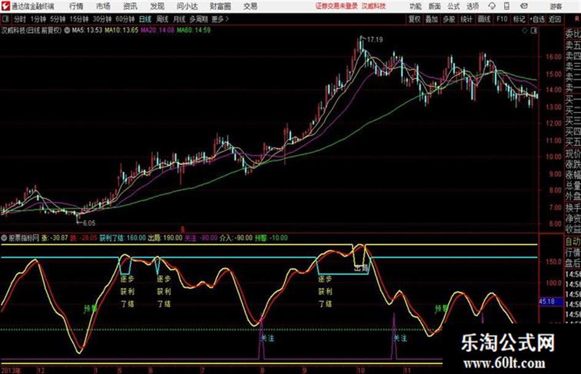Click the MA20: 14.08 value label
The height and width of the screenshot is (374, 581).
tap(157, 30)
